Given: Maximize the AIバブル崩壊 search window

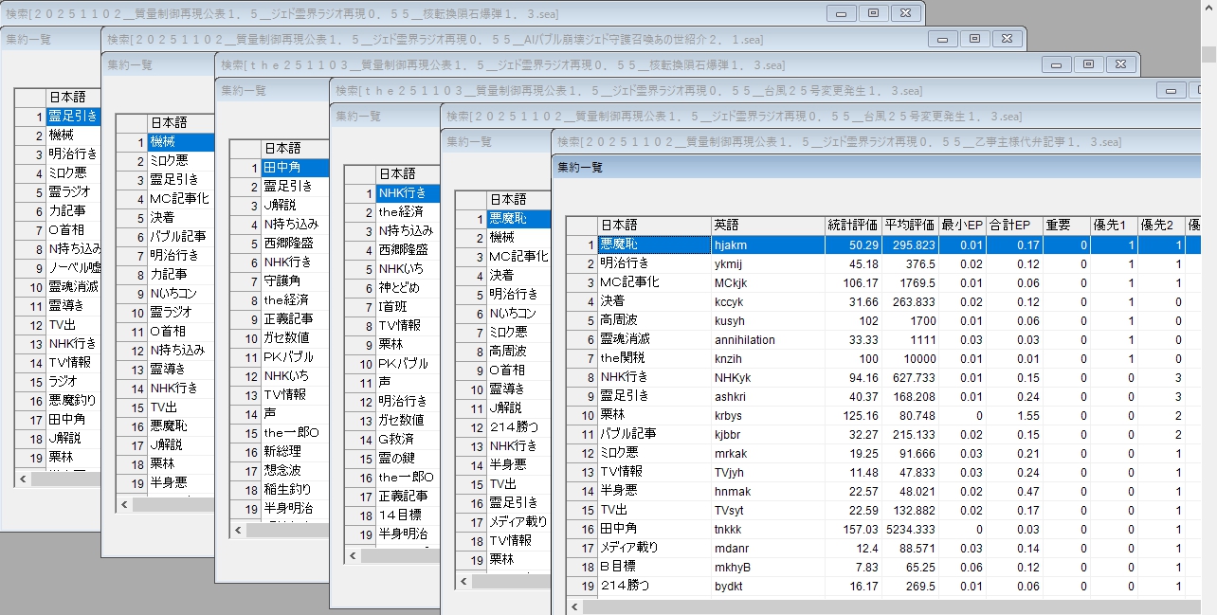Looking at the screenshot, I should pyautogui.click(x=974, y=39).
